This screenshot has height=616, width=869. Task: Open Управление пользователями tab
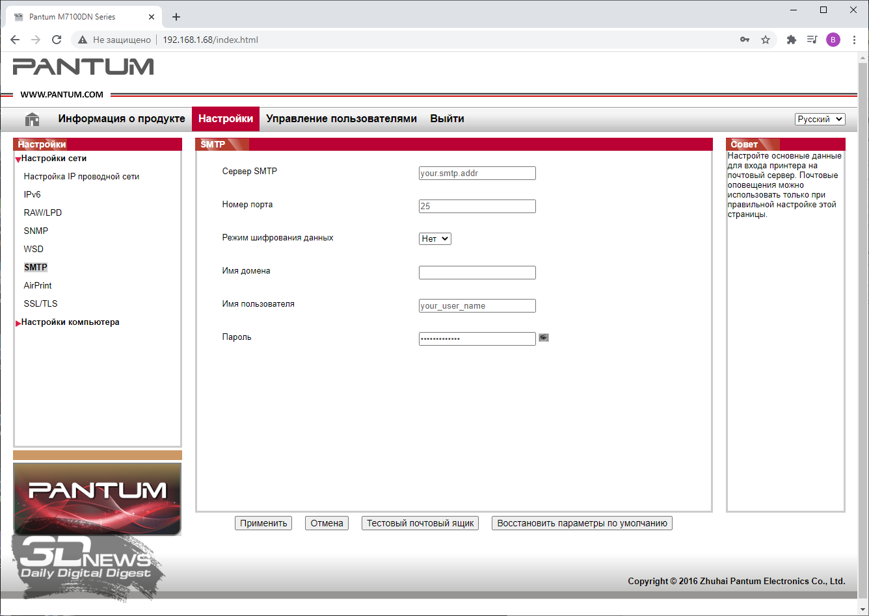coord(341,119)
